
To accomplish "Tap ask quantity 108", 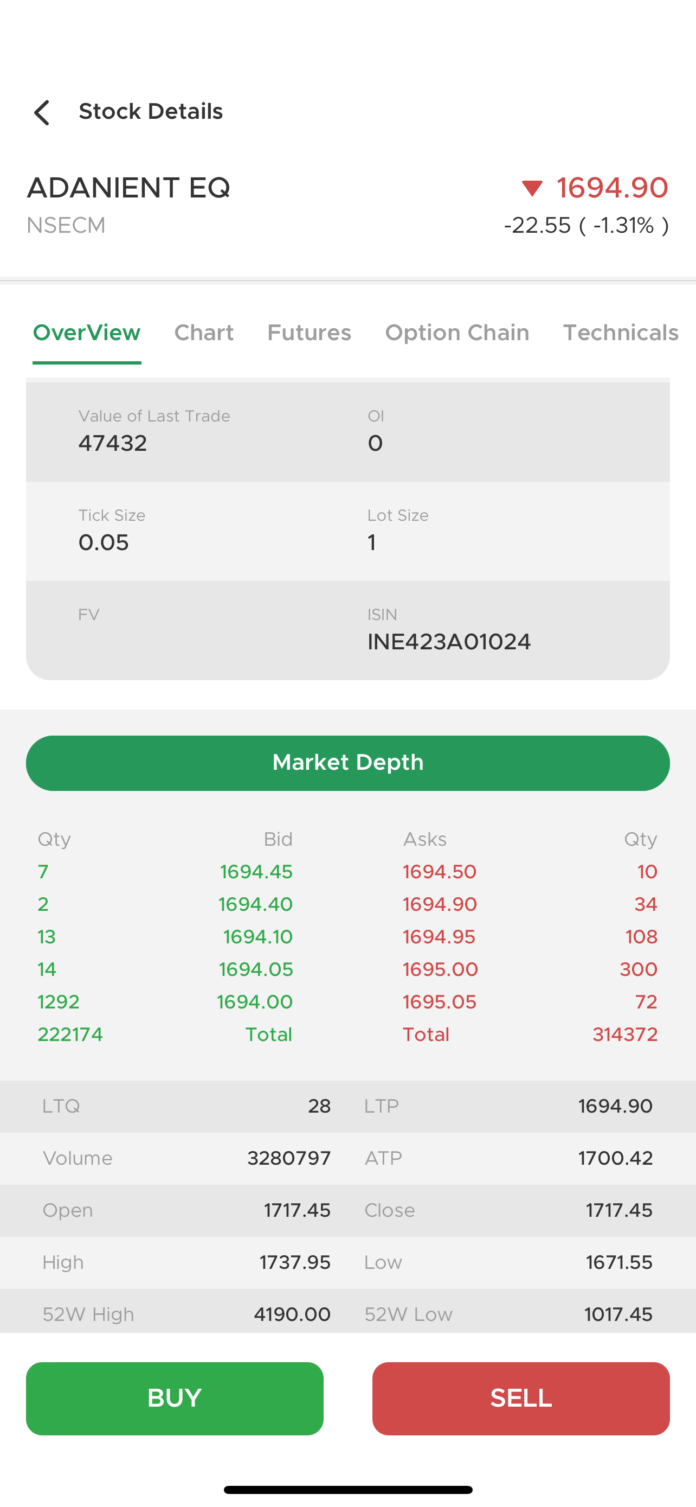I will pos(642,937).
